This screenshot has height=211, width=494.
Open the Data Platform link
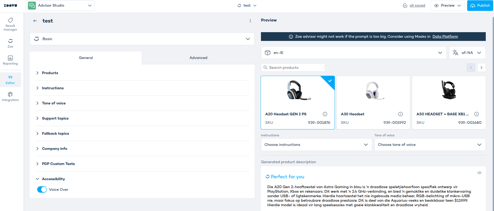coord(445,36)
